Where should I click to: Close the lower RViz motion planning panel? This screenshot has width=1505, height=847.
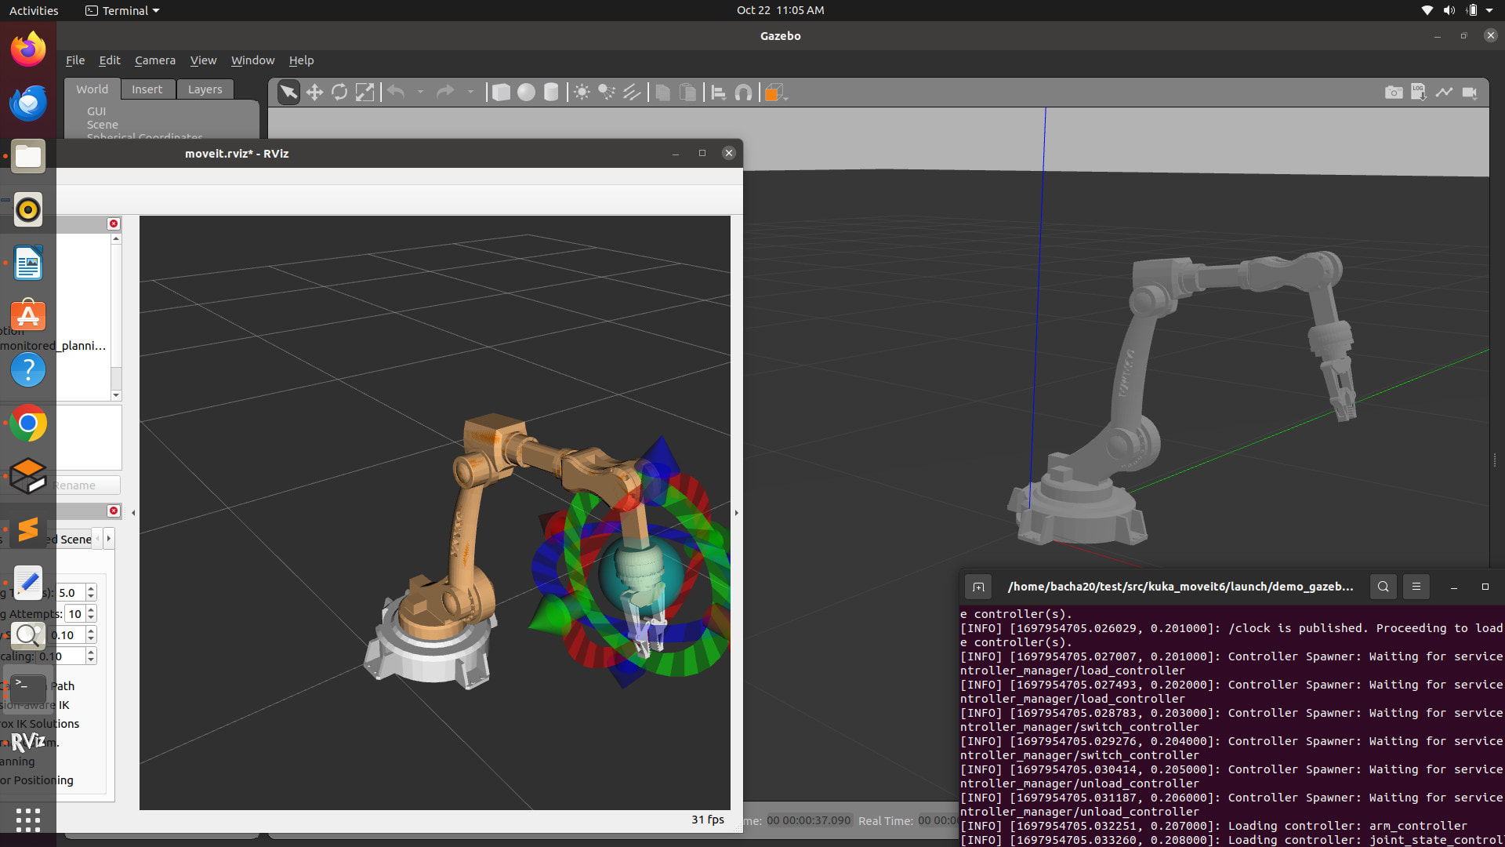(114, 511)
